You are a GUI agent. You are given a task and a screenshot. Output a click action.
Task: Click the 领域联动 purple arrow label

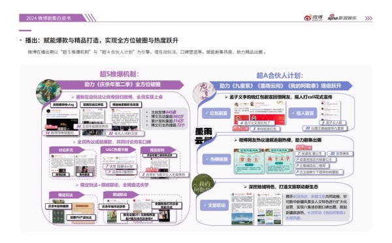(x=121, y=194)
